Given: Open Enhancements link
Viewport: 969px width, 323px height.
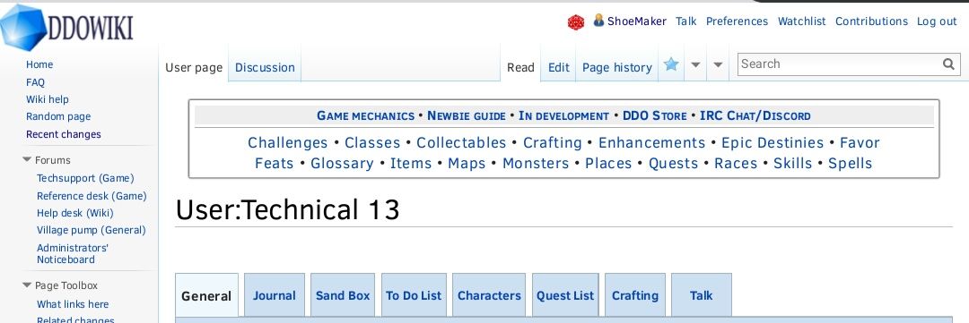Looking at the screenshot, I should point(651,143).
